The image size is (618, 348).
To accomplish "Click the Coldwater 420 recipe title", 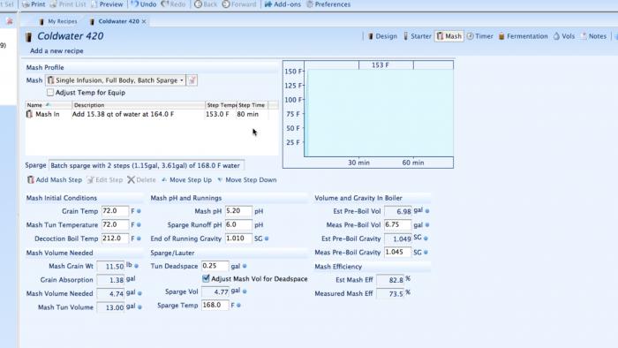I will [x=70, y=36].
